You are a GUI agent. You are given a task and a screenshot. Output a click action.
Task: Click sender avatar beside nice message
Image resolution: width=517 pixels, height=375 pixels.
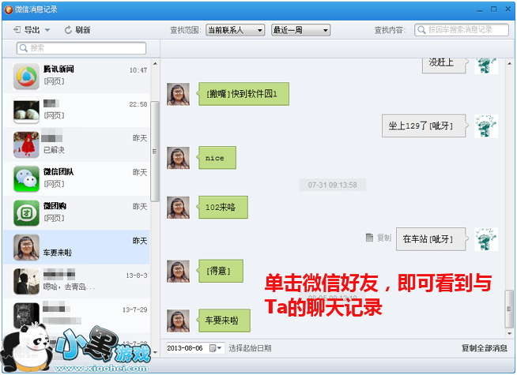[178, 158]
